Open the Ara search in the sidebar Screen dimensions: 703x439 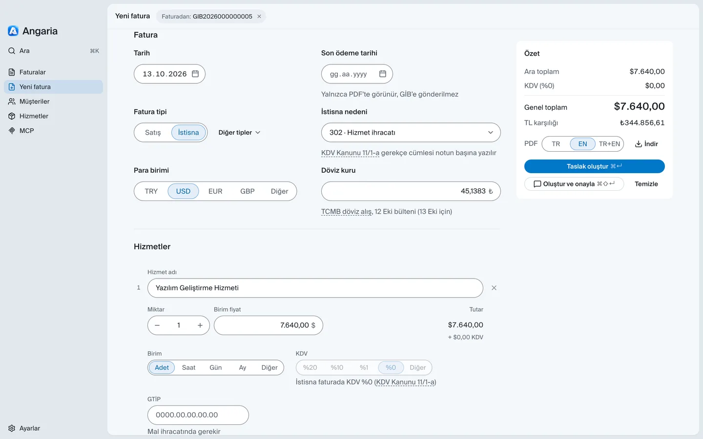pos(54,51)
